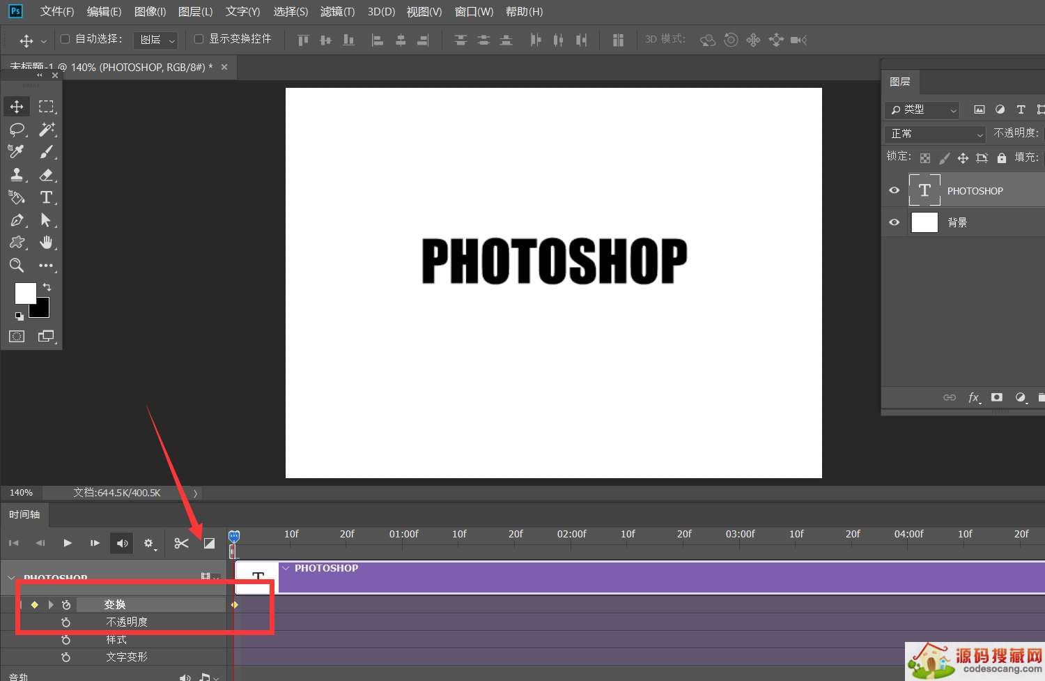The image size is (1045, 681).
Task: Click align top edges icon
Action: (x=303, y=40)
